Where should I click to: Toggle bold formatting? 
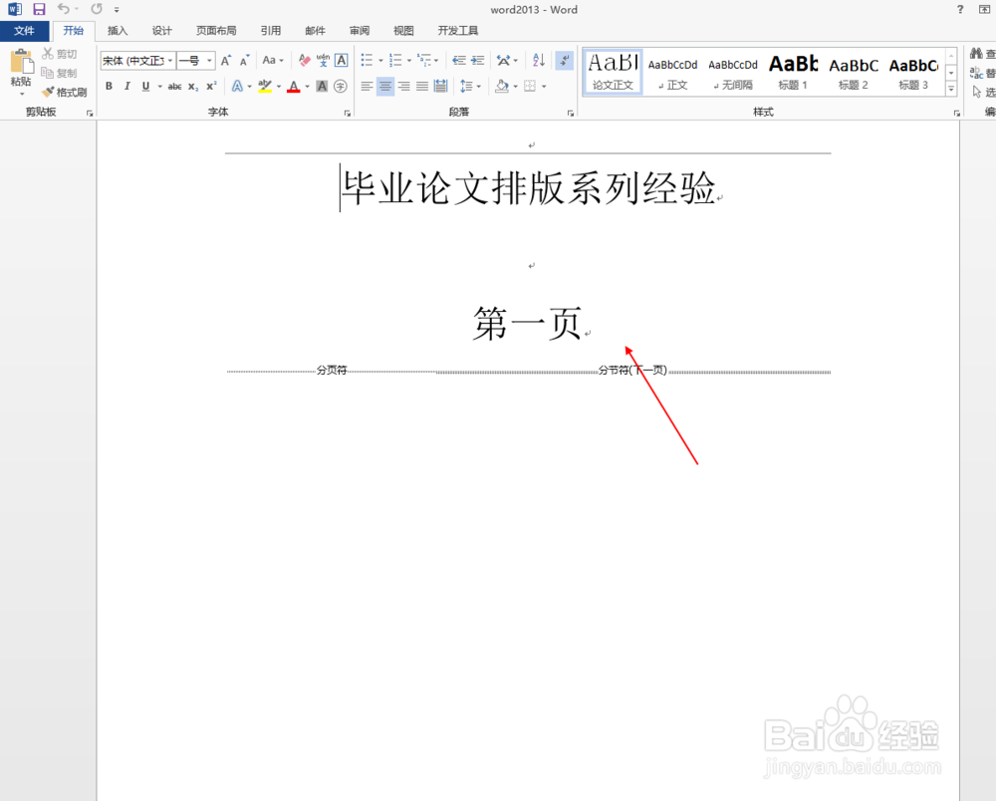(x=109, y=86)
